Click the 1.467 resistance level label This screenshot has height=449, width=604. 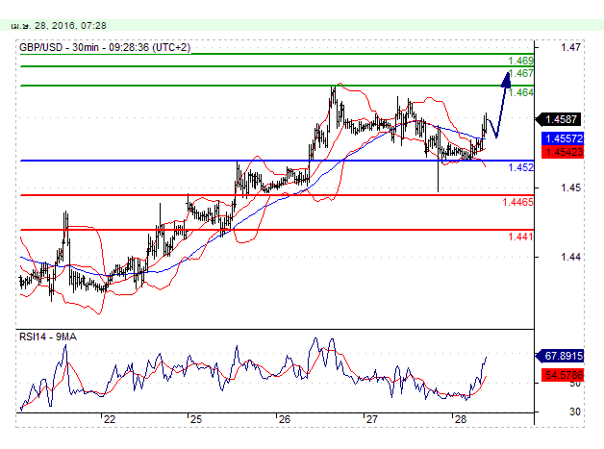point(520,73)
